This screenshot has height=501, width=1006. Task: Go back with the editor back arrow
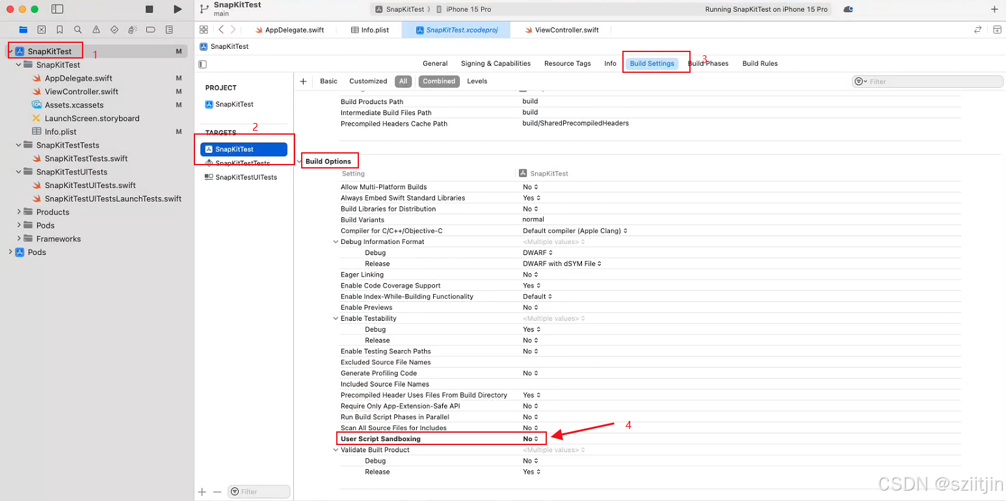coord(221,29)
